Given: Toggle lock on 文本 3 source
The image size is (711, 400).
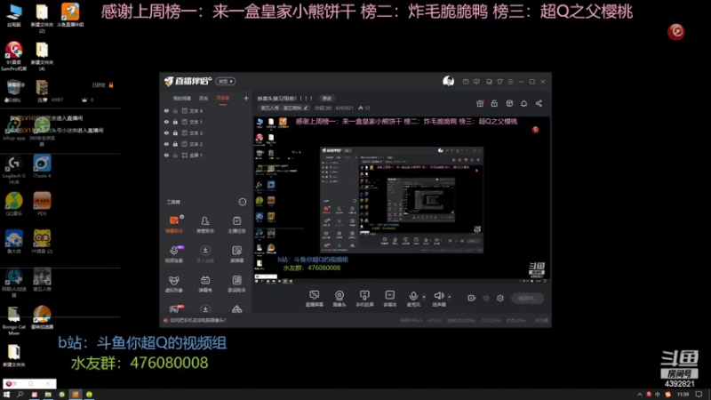Looking at the screenshot, I should coord(175,132).
